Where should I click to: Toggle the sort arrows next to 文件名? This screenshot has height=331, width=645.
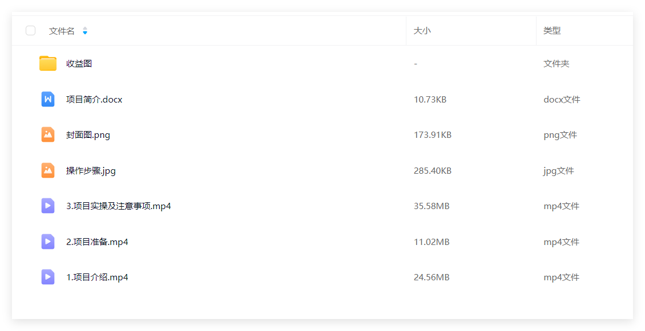[85, 31]
